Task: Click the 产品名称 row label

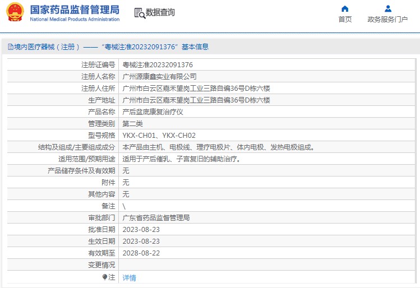Action: point(101,112)
